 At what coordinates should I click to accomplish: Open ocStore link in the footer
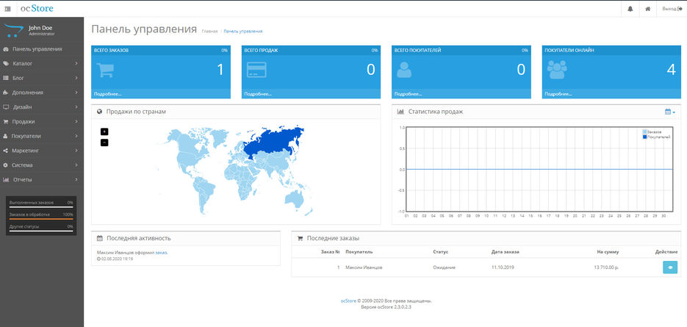pos(348,301)
